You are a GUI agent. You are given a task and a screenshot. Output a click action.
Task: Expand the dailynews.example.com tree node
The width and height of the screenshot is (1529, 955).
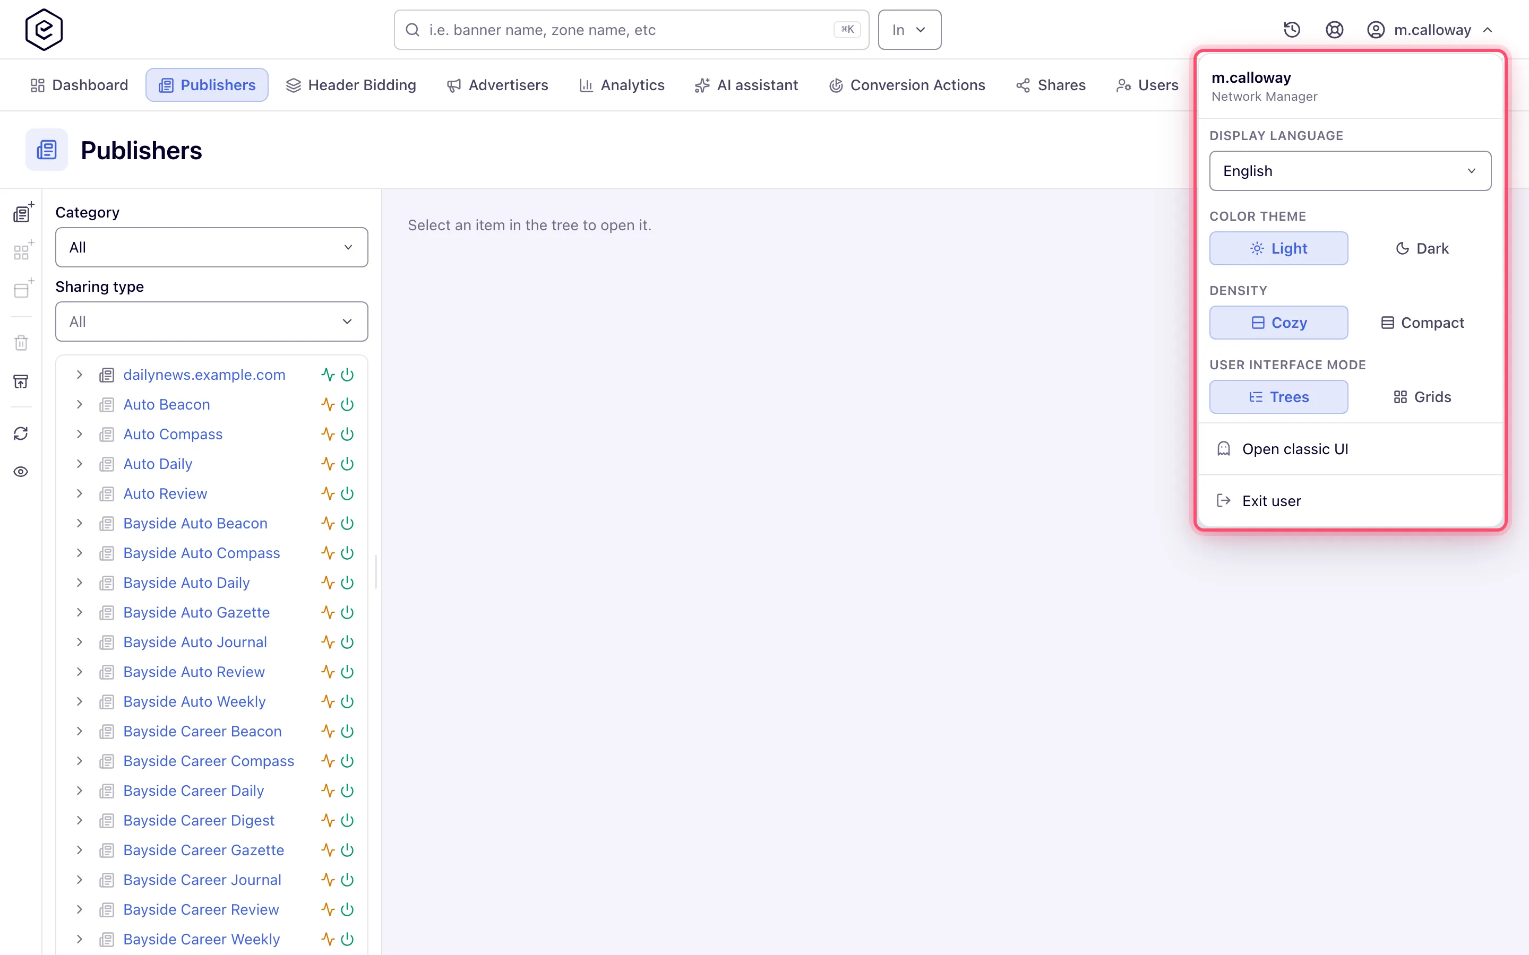coord(80,375)
